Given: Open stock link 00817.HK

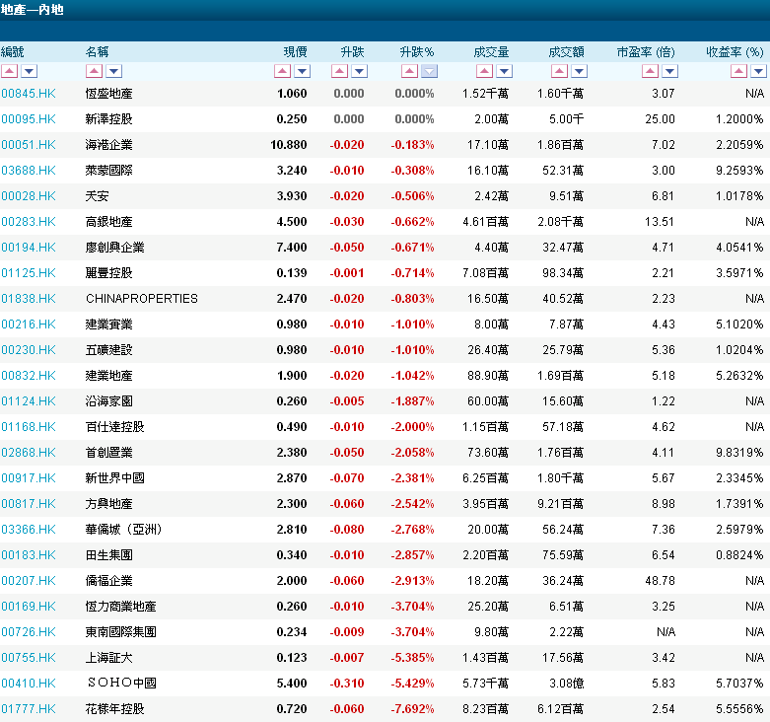Looking at the screenshot, I should point(29,503).
